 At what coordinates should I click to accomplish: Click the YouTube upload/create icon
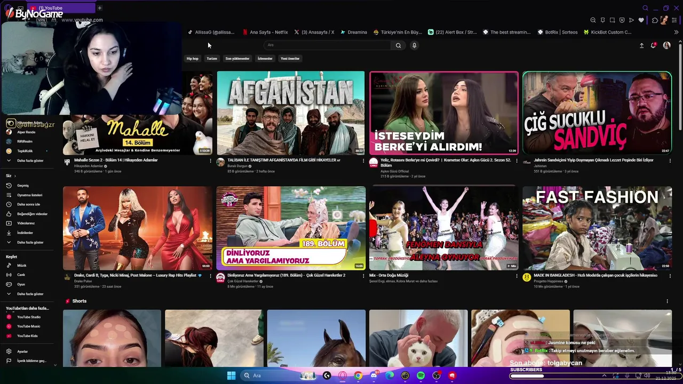(x=641, y=45)
